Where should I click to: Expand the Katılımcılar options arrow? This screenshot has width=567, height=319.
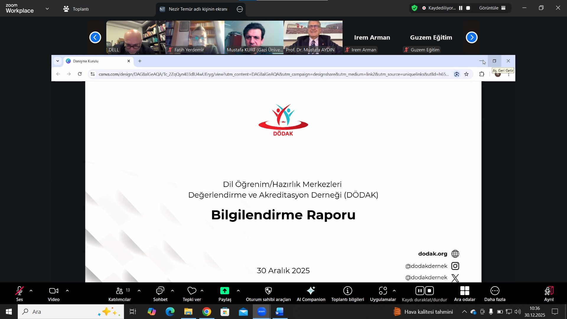(x=139, y=291)
